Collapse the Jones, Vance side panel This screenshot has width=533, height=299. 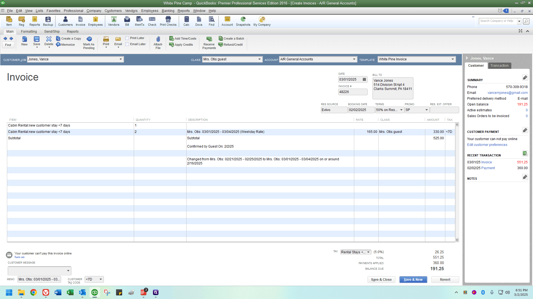pos(467,58)
